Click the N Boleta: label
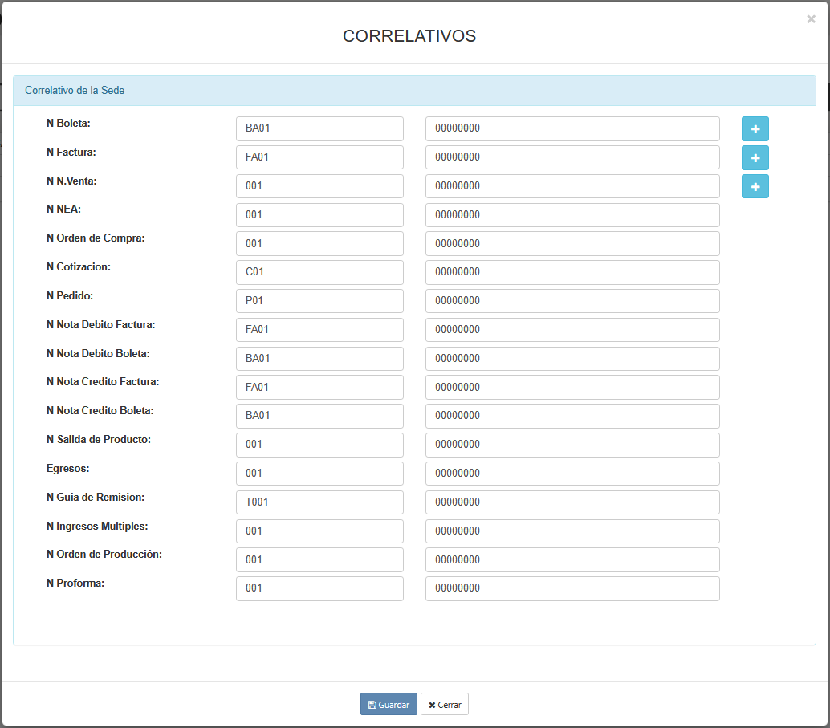This screenshot has width=830, height=728. pos(68,124)
